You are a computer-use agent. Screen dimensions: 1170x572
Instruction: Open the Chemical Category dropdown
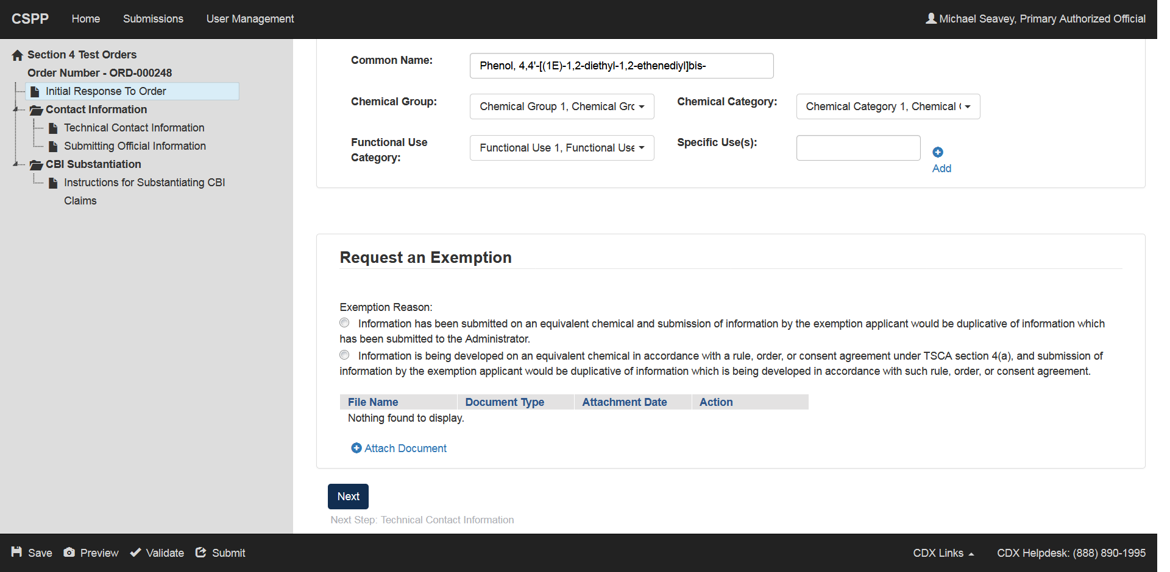887,106
